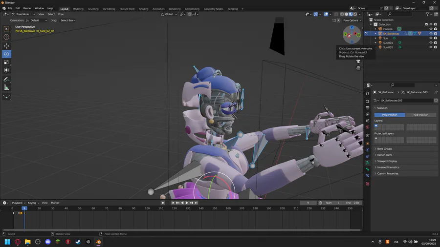
Task: Open the Texture properties tab
Action: point(368,184)
